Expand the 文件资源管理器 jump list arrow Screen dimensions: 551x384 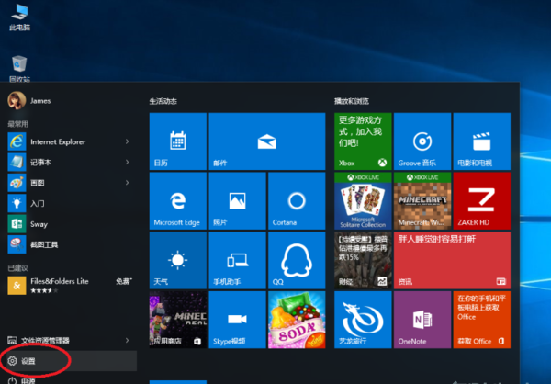(x=128, y=340)
